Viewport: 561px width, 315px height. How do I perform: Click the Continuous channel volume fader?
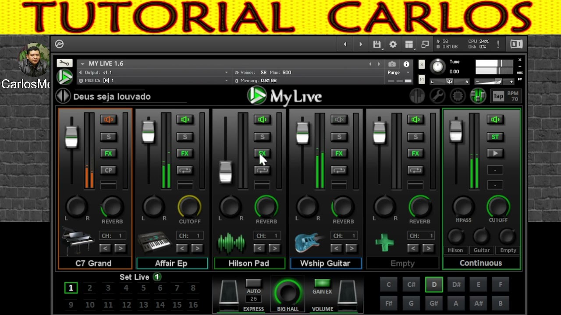coord(456,131)
